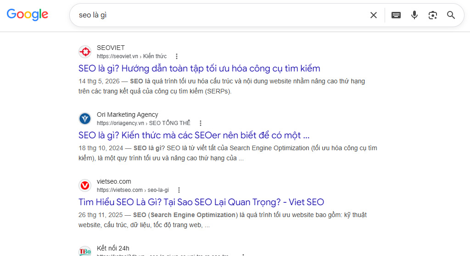This screenshot has width=470, height=256.
Task: Open more options for vietseo.com result
Action: coord(179,190)
